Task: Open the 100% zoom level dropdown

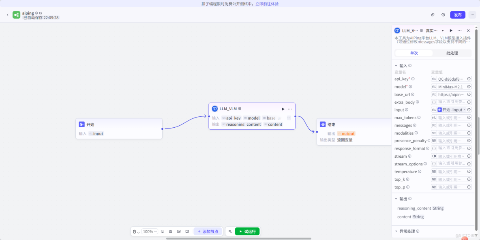Action: (150, 231)
